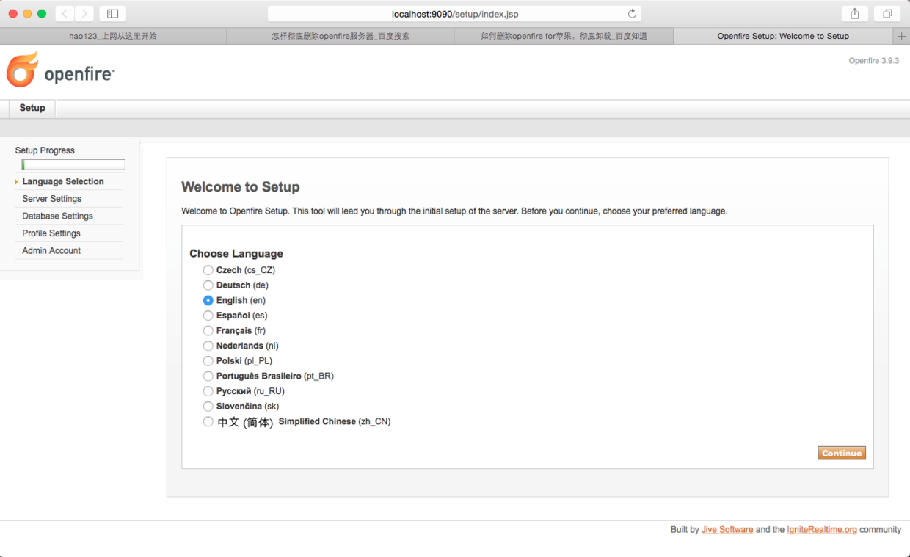This screenshot has height=557, width=910.
Task: Pick the Czech (cs_CZ) language option
Action: point(208,270)
